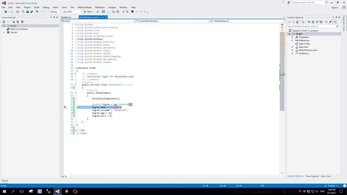Viewport: 347px width, 195px height.
Task: Click the Properties wrench icon in Solution Explorer toolbar
Action: click(x=330, y=22)
